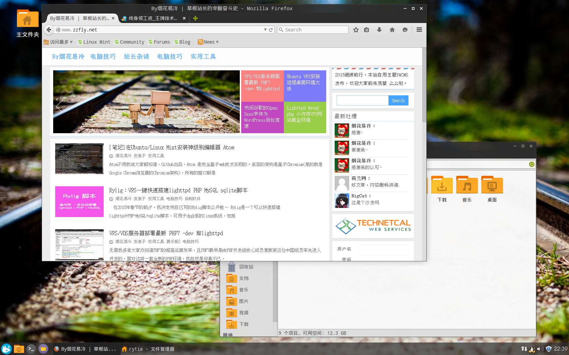Close the 终身领工资 tab
The height and width of the screenshot is (355, 569).
tap(184, 18)
